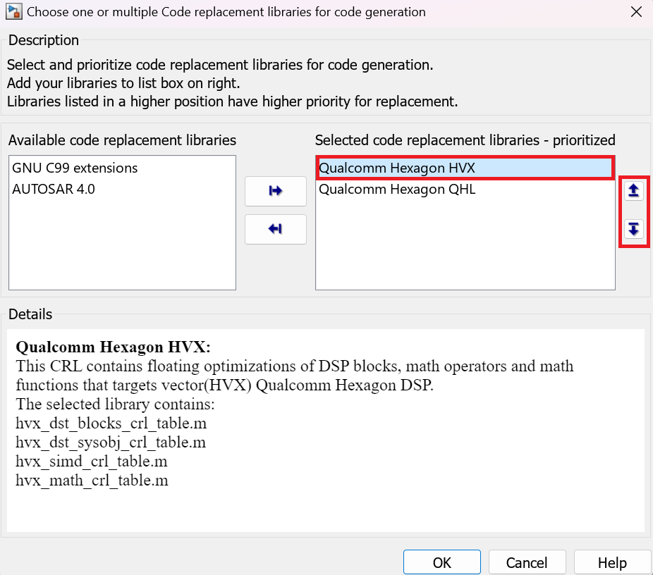Select Qualcomm Hexagon QHL library
The height and width of the screenshot is (575, 653).
(397, 189)
